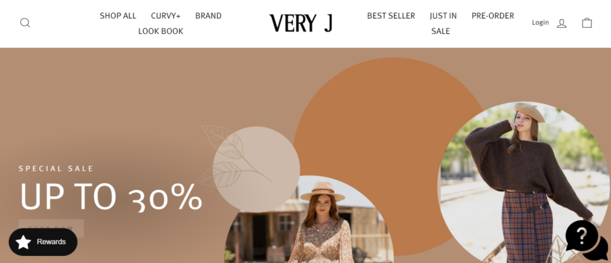Open the SHOP ALL menu
This screenshot has width=611, height=263.
pyautogui.click(x=118, y=16)
